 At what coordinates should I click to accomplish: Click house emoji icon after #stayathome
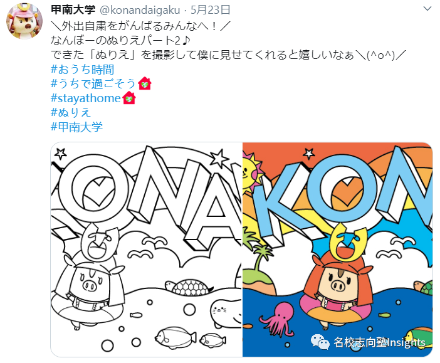(129, 98)
